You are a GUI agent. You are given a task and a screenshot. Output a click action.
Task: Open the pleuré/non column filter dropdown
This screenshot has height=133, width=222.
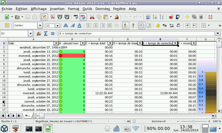tap(82, 43)
